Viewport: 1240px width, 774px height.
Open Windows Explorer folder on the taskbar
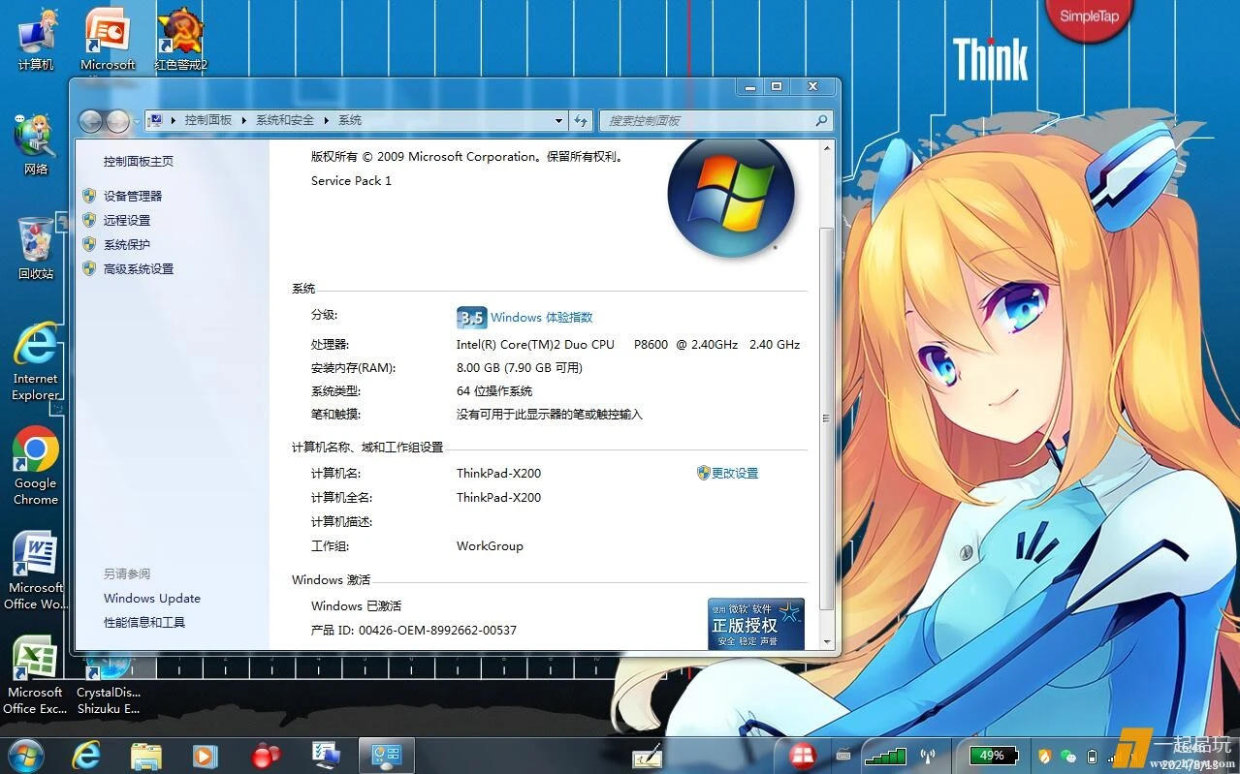[x=146, y=756]
